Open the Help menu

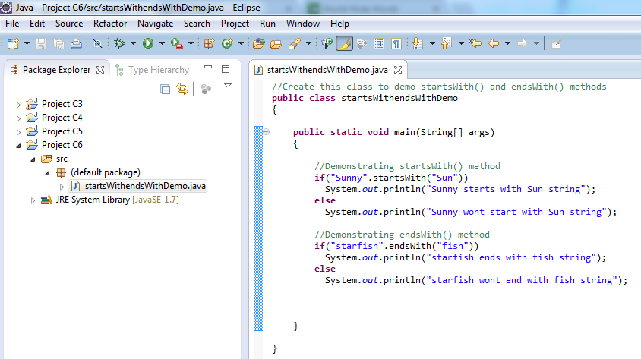(339, 24)
